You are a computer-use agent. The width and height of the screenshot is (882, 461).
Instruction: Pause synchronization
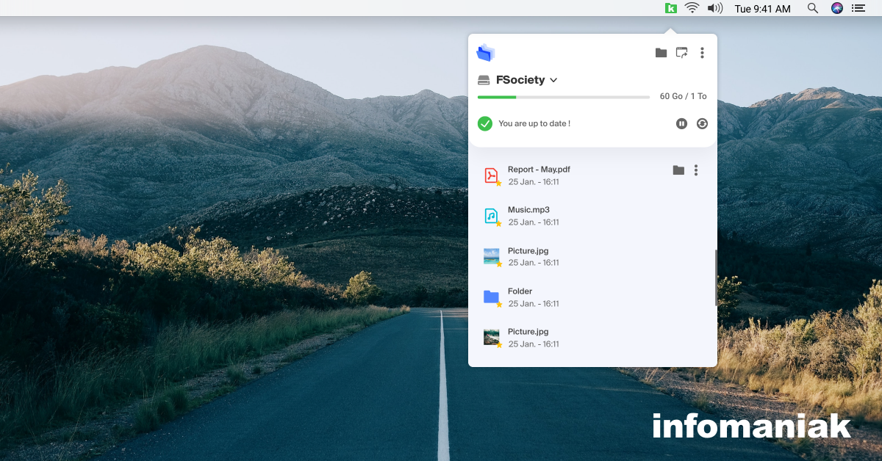click(681, 123)
